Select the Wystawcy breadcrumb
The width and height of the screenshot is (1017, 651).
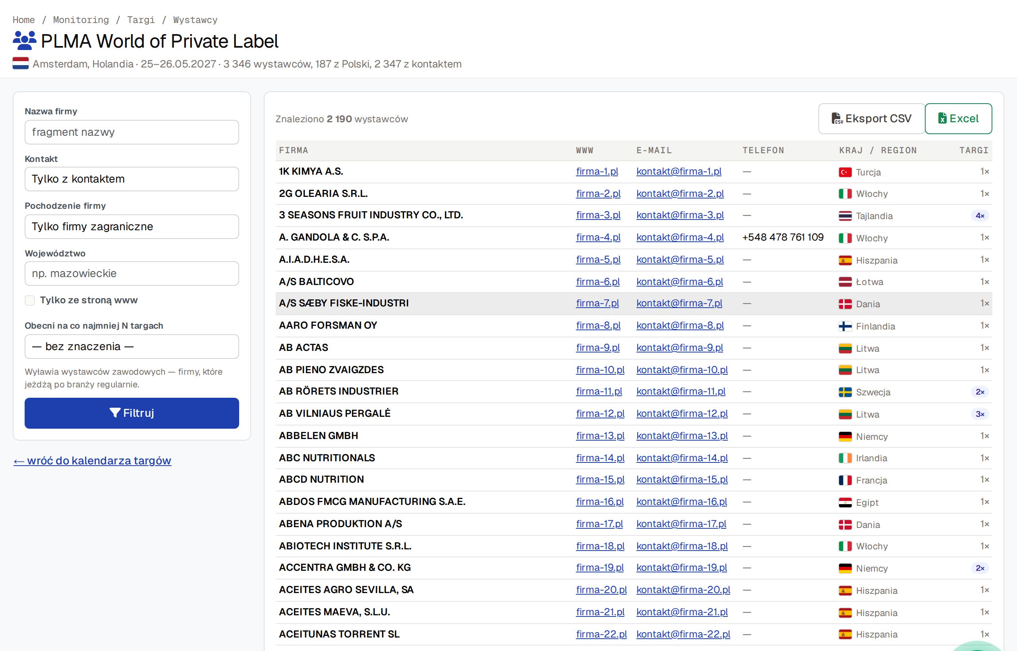point(195,20)
